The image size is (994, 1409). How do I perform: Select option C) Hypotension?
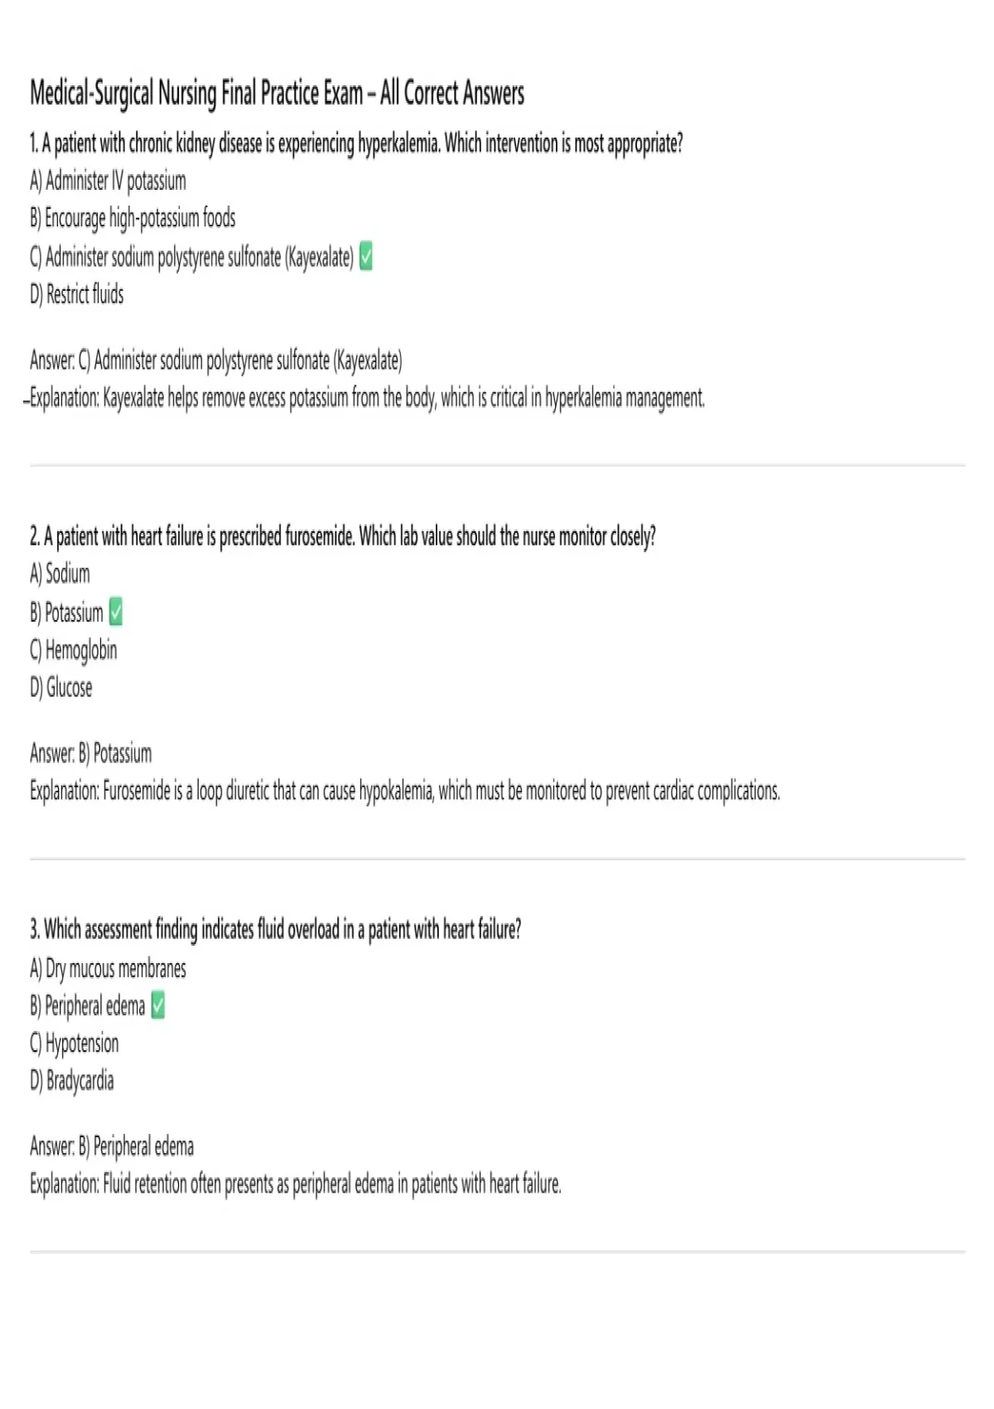click(x=75, y=1043)
